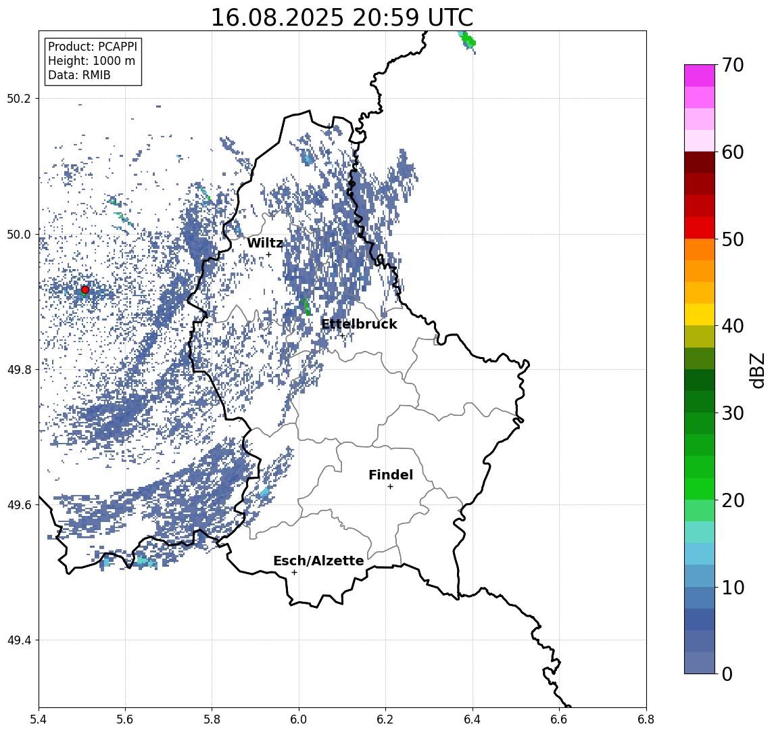Image resolution: width=774 pixels, height=733 pixels.
Task: Click the longitude tick label 6.4
Action: 473,719
